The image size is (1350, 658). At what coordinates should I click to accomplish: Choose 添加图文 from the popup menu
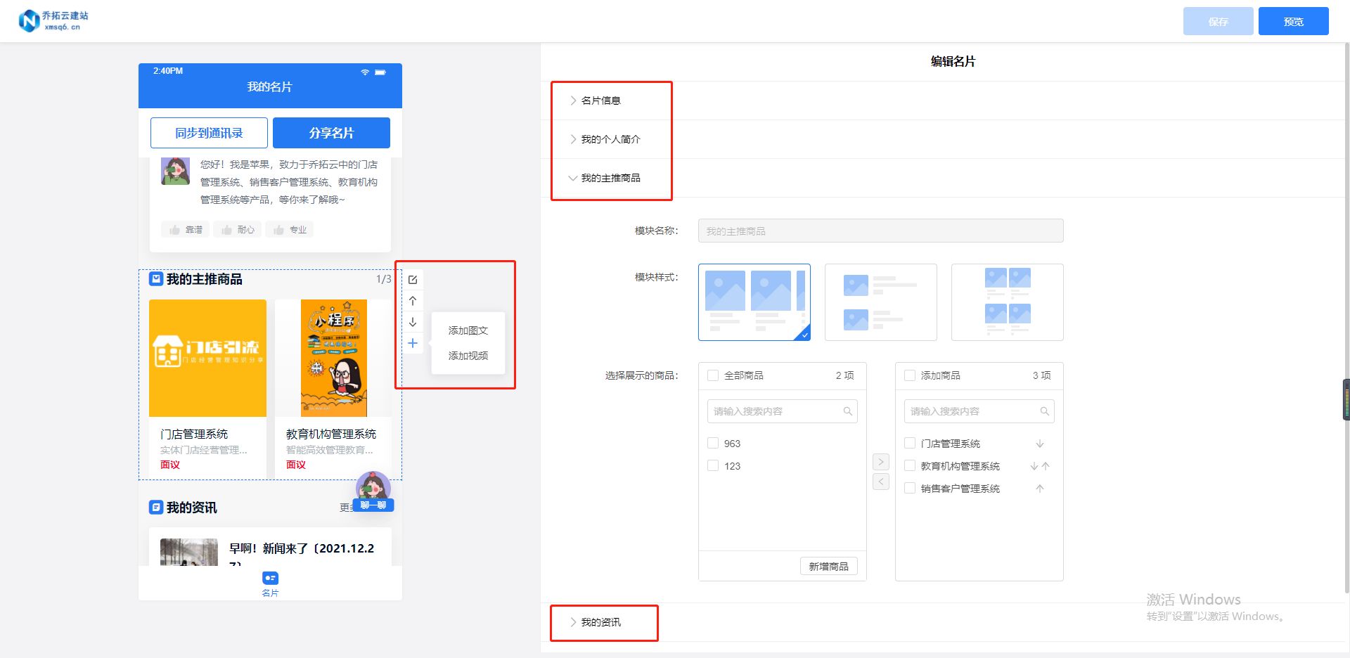pos(468,330)
